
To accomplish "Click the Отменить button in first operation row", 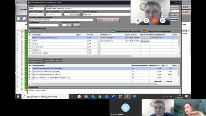I will [x=145, y=38].
